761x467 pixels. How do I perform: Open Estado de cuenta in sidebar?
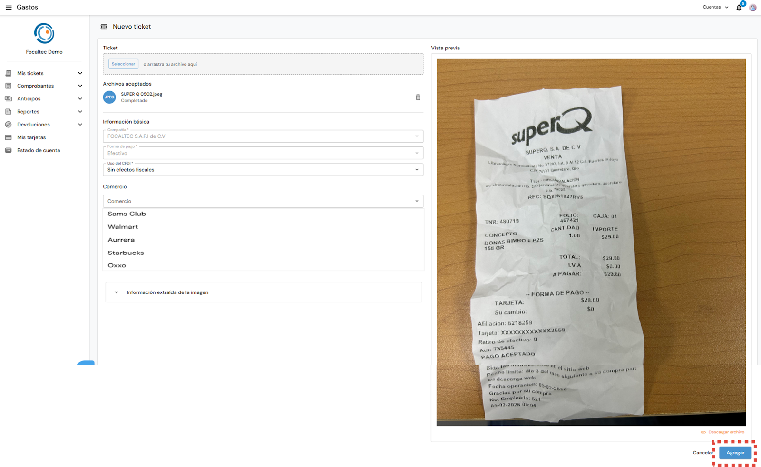point(39,150)
